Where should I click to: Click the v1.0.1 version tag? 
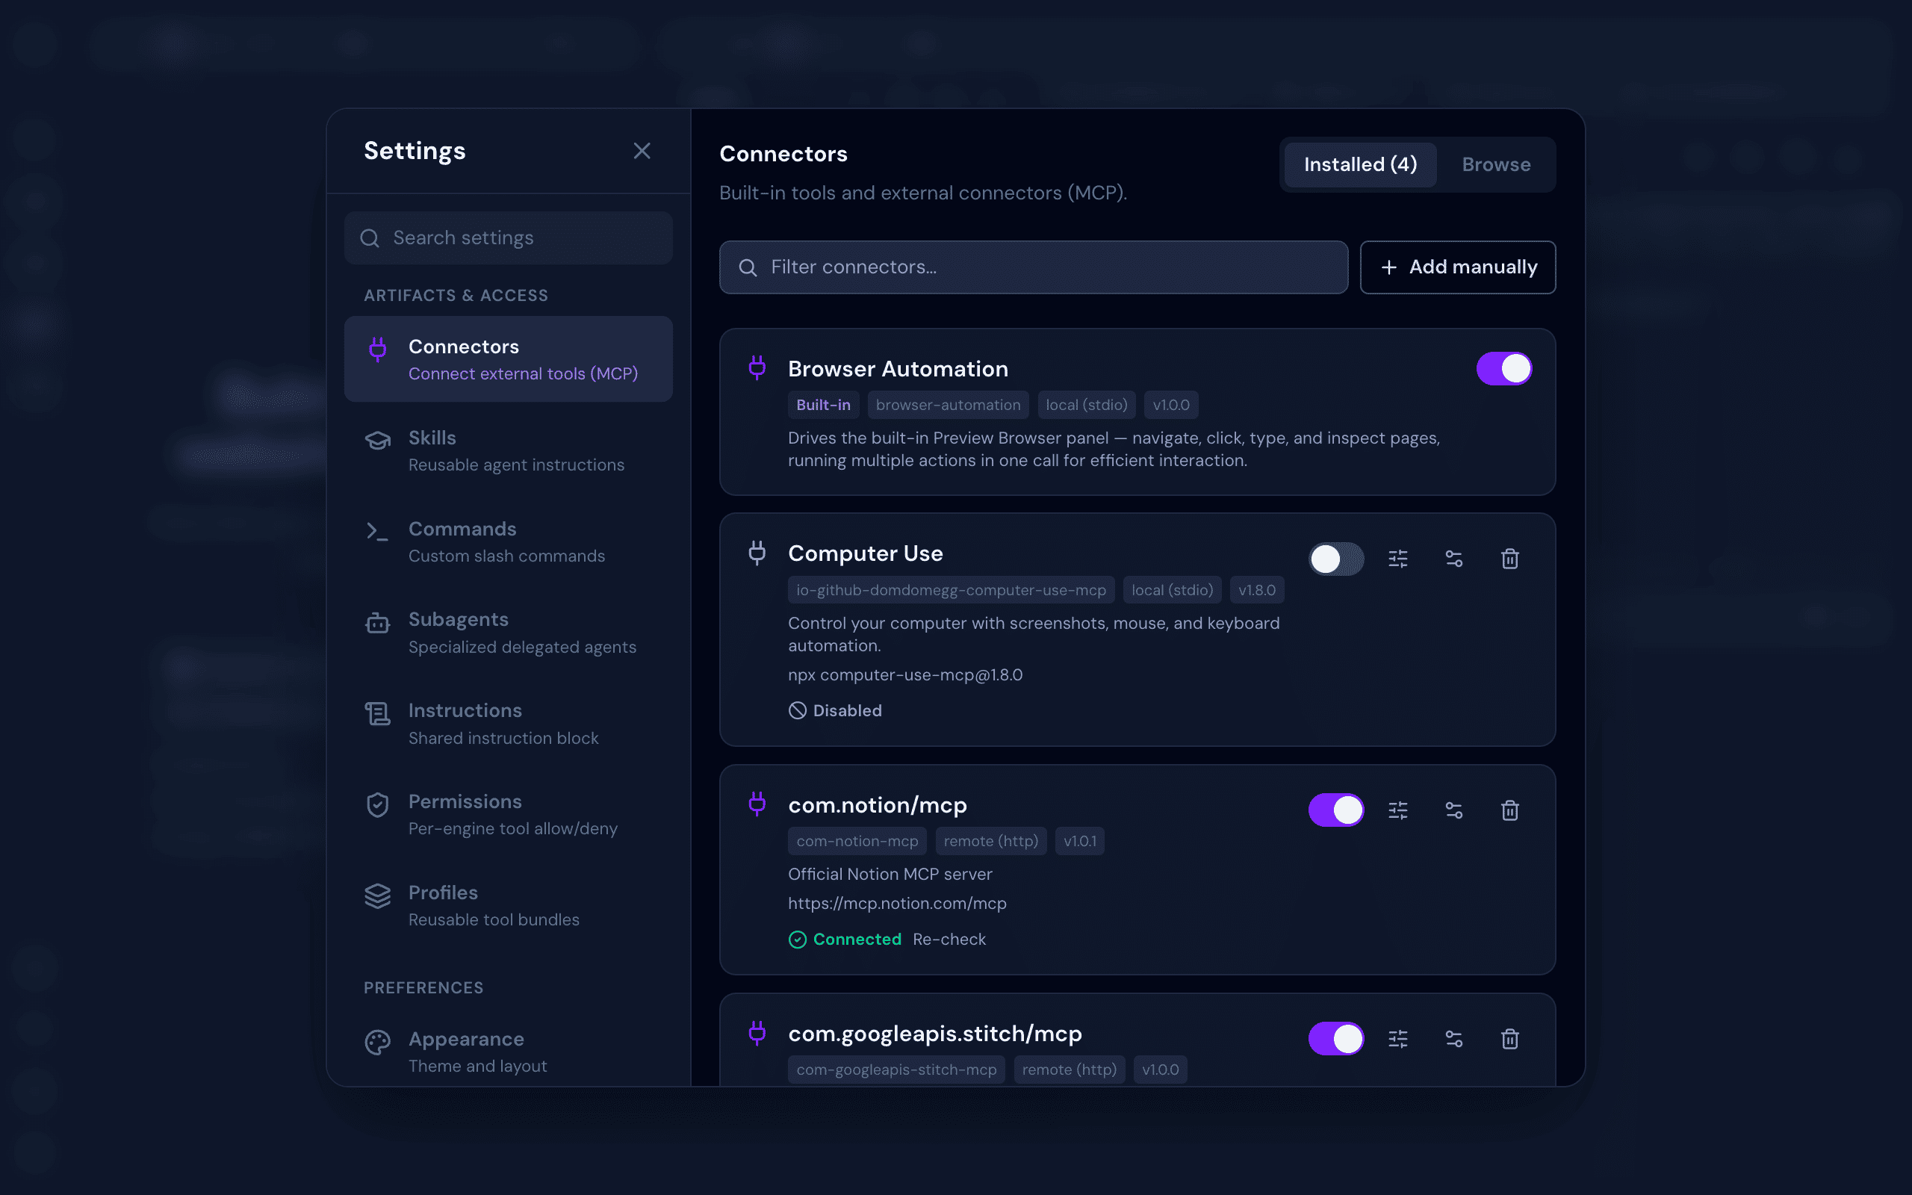tap(1080, 841)
